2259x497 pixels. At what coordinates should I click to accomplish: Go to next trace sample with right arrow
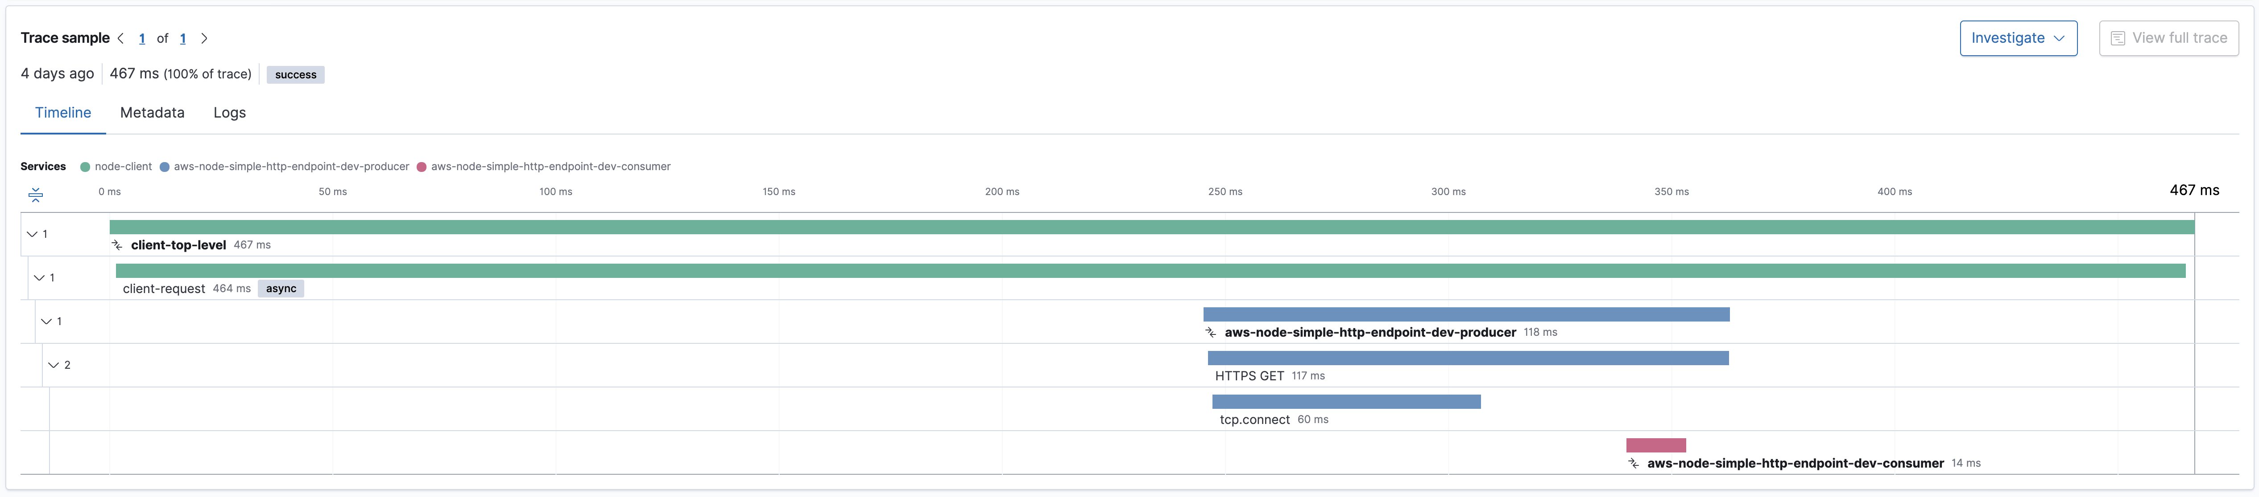tap(204, 37)
